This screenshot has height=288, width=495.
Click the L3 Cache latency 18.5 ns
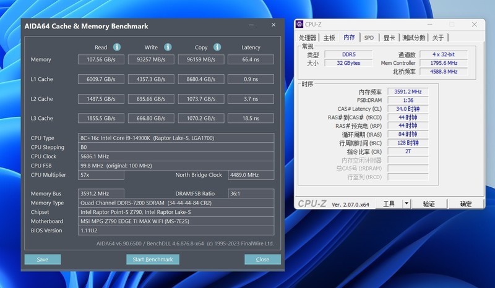click(251, 118)
